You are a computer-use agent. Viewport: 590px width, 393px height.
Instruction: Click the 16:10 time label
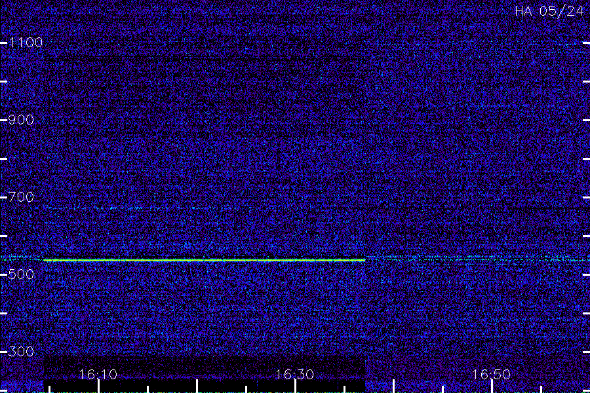pyautogui.click(x=98, y=375)
